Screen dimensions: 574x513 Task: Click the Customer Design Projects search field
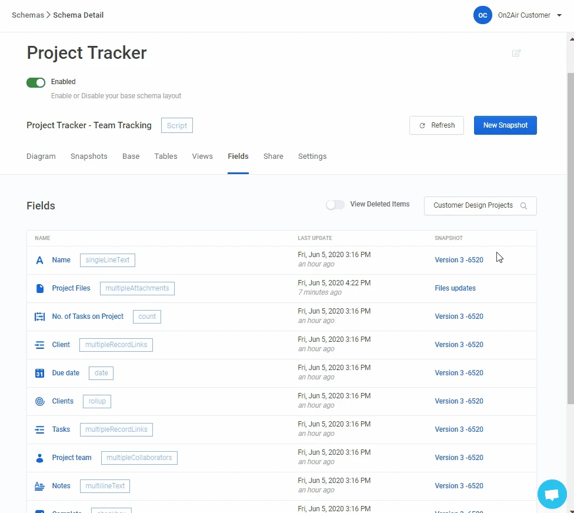pyautogui.click(x=473, y=206)
